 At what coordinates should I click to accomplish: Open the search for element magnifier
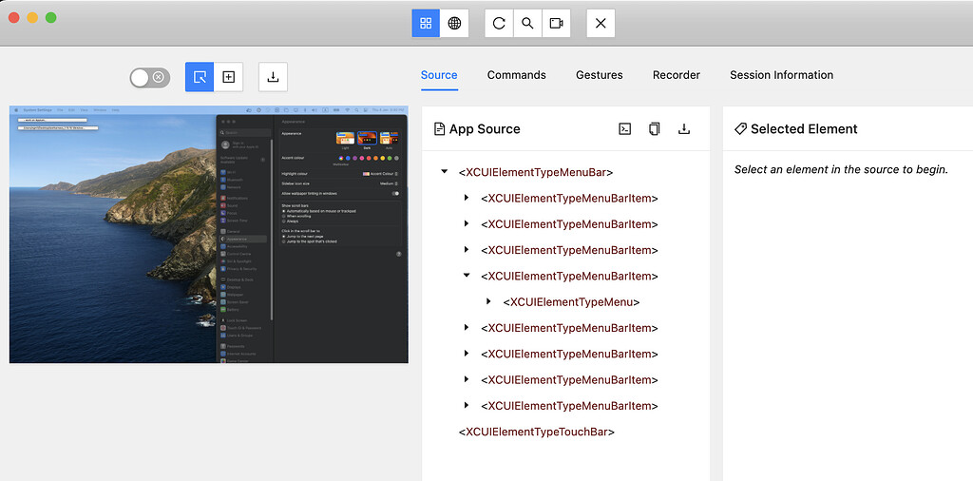(x=527, y=24)
